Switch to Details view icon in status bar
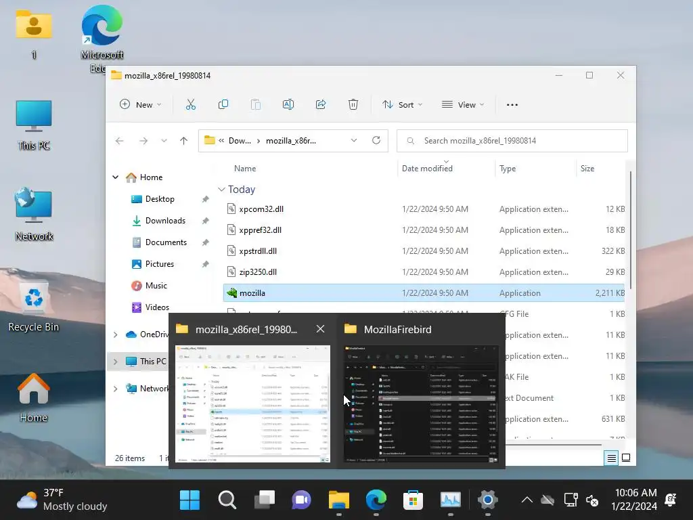The width and height of the screenshot is (693, 520). (x=611, y=458)
